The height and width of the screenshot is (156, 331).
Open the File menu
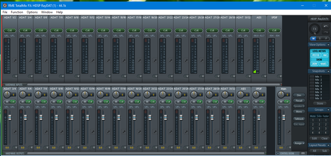point(5,12)
